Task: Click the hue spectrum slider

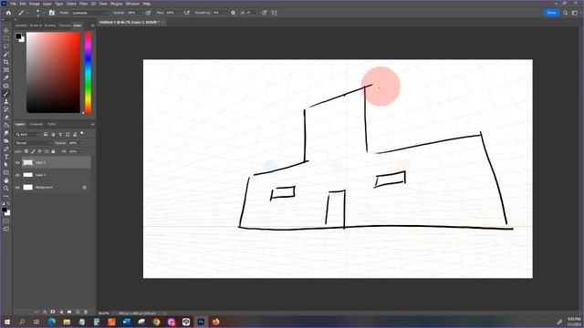Action: (x=88, y=73)
